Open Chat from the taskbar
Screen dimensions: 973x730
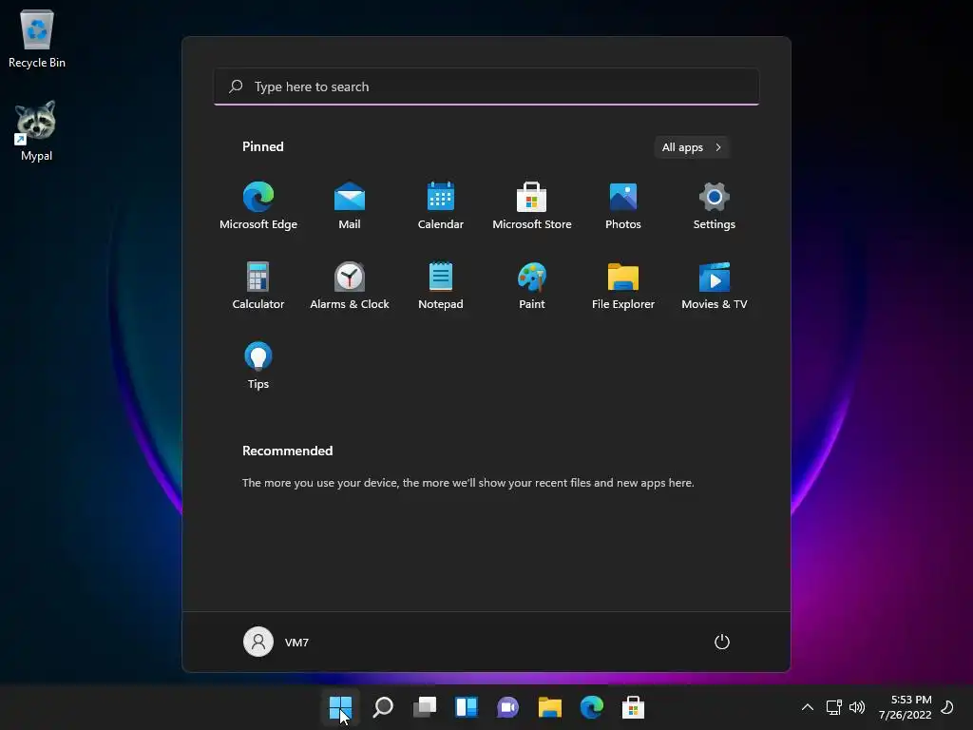click(x=507, y=707)
